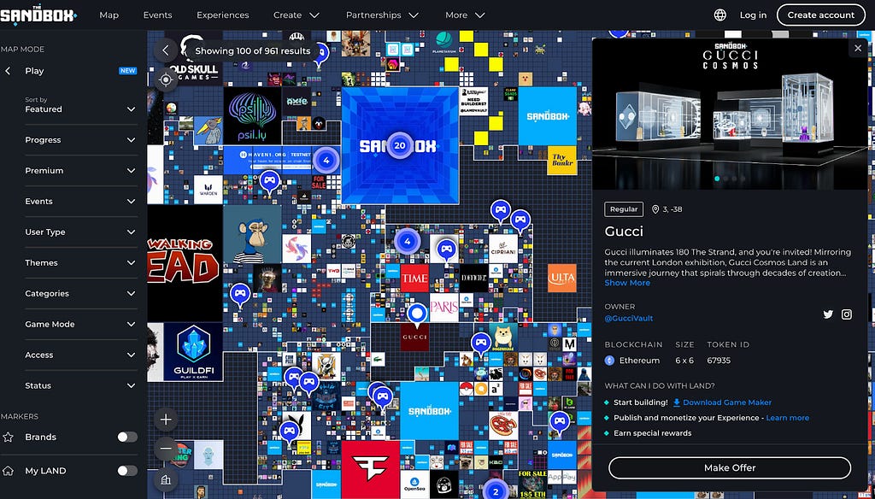Close the Gucci land detail panel
Viewport: 875px width, 499px height.
(x=858, y=49)
